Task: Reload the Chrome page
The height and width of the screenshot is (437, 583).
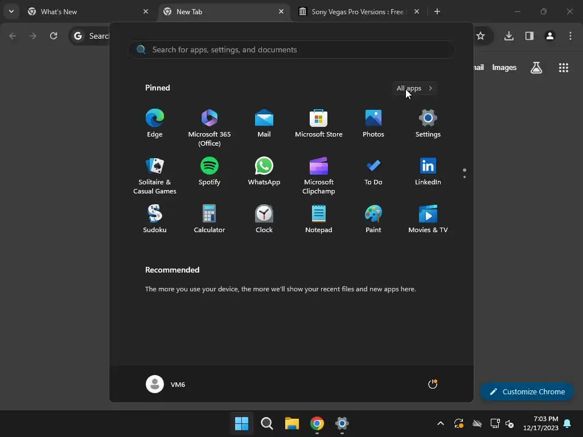Action: (x=54, y=36)
